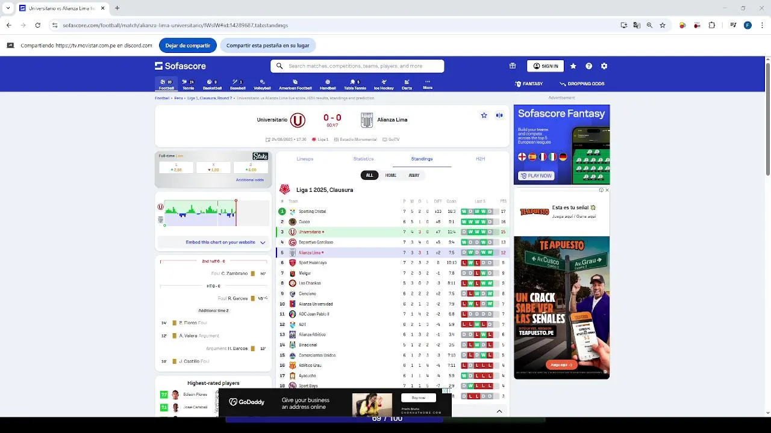Viewport: 771px width, 433px height.
Task: Click the translate page icon in address bar
Action: pyautogui.click(x=637, y=25)
